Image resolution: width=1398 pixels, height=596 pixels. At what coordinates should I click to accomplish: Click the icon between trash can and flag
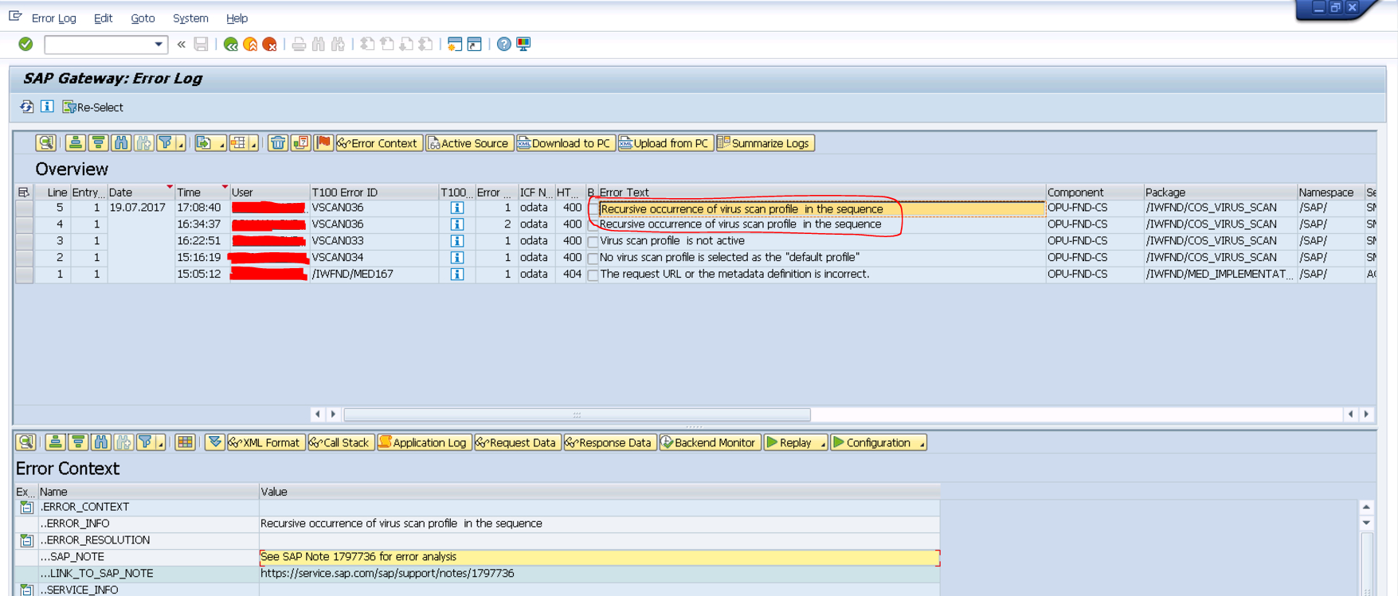pos(300,143)
